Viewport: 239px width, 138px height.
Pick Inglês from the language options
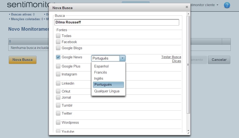tap(108, 78)
